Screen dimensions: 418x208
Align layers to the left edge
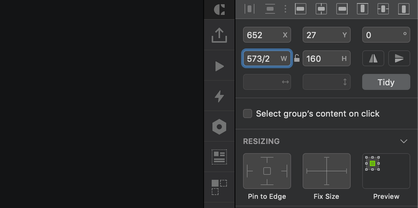click(x=300, y=9)
